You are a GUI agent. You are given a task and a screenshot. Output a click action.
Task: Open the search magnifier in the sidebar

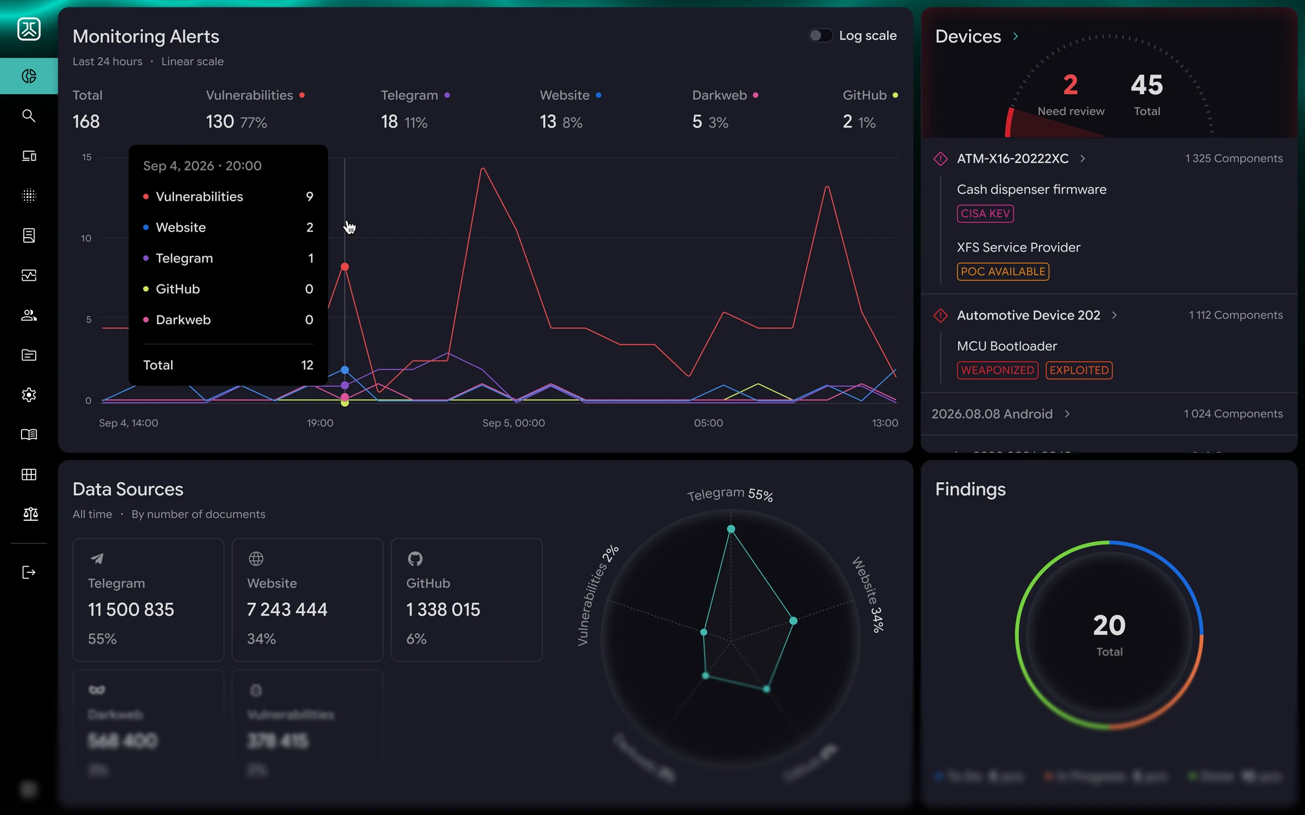(x=29, y=116)
